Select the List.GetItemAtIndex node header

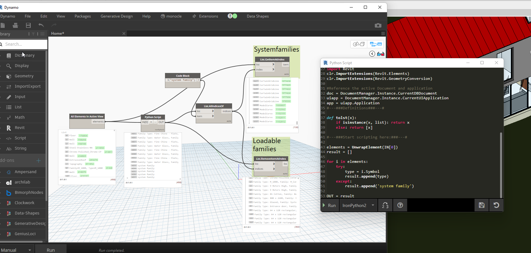tap(272, 59)
